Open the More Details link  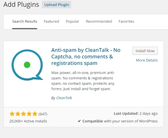point(147,60)
